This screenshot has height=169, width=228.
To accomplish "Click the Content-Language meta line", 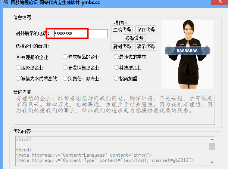I will coord(84,155).
